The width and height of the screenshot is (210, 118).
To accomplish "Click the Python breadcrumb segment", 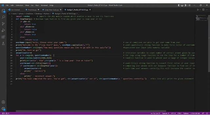I will click(x=47, y=14).
